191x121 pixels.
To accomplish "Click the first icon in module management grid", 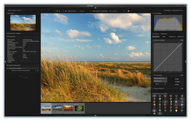I will pos(154,96).
